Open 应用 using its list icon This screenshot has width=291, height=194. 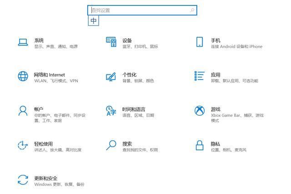(x=199, y=76)
